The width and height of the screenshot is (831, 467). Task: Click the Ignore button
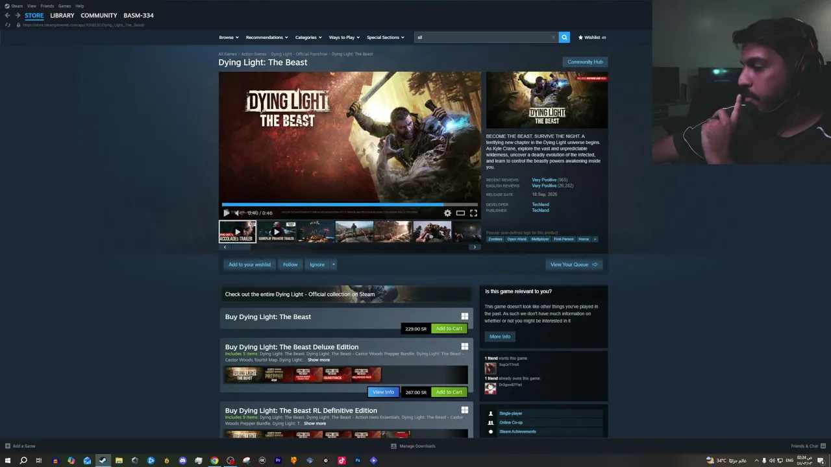tap(317, 264)
